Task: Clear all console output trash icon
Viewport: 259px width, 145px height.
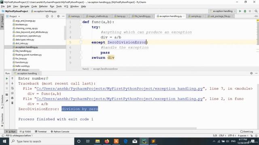Action: pos(12,103)
